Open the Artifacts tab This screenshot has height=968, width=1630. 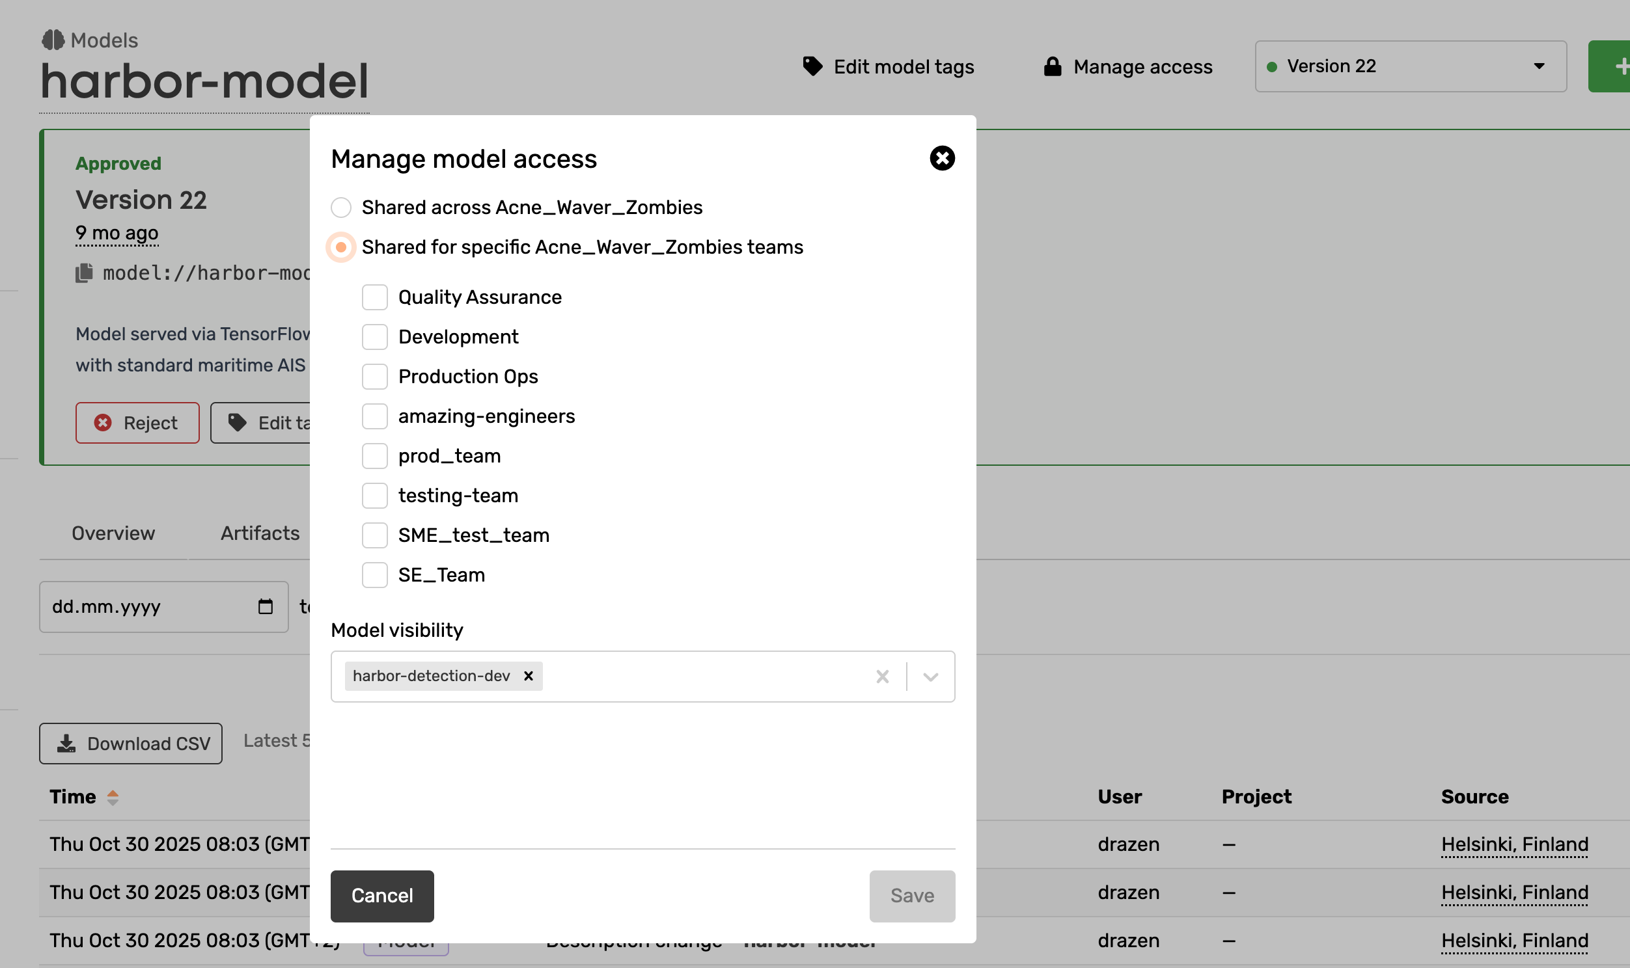click(x=260, y=533)
